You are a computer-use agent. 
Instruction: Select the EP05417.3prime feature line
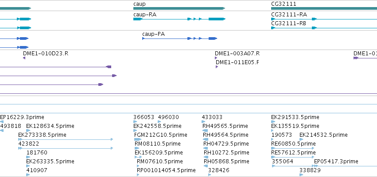pos(346,166)
